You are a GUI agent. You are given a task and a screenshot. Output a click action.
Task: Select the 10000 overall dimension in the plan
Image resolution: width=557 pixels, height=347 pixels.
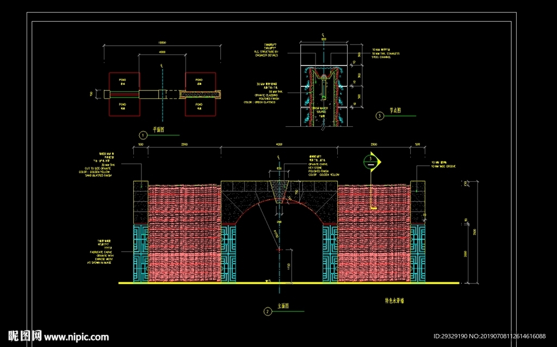[x=162, y=42]
